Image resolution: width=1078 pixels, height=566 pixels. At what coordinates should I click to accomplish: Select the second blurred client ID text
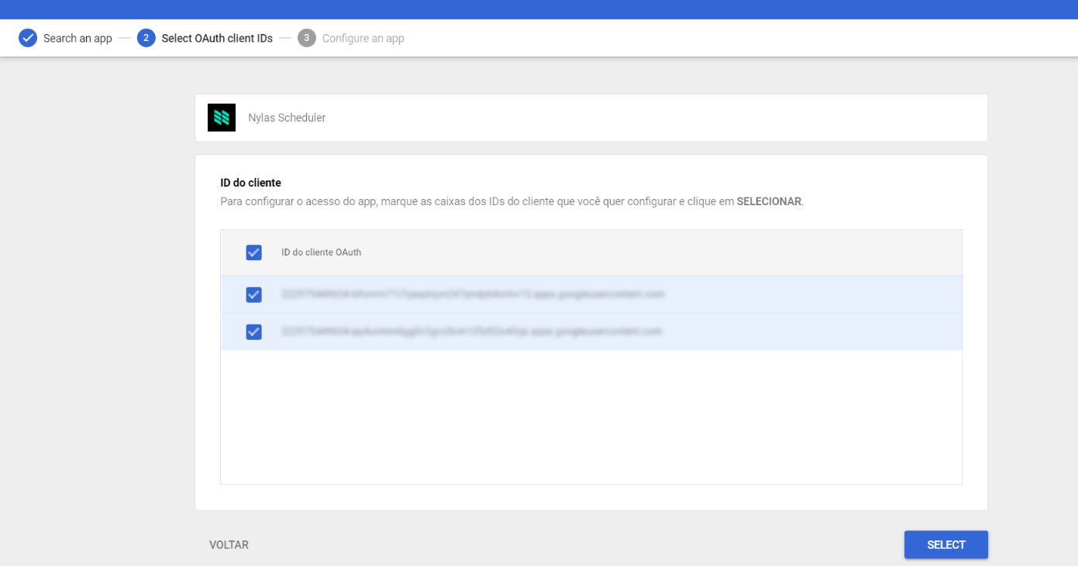471,331
